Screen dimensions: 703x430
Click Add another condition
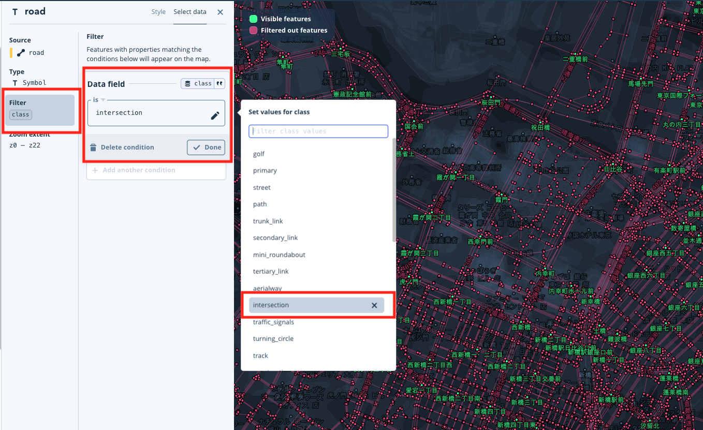[x=156, y=170]
